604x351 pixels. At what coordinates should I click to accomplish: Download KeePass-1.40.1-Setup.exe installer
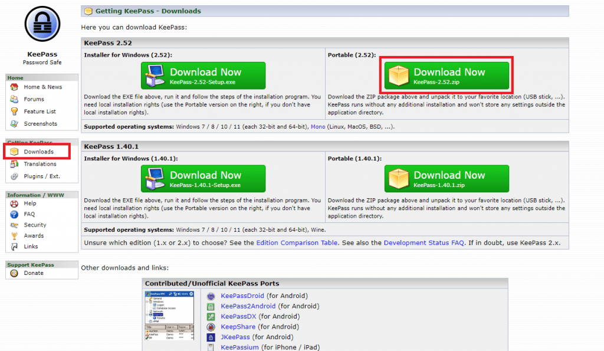pos(203,179)
